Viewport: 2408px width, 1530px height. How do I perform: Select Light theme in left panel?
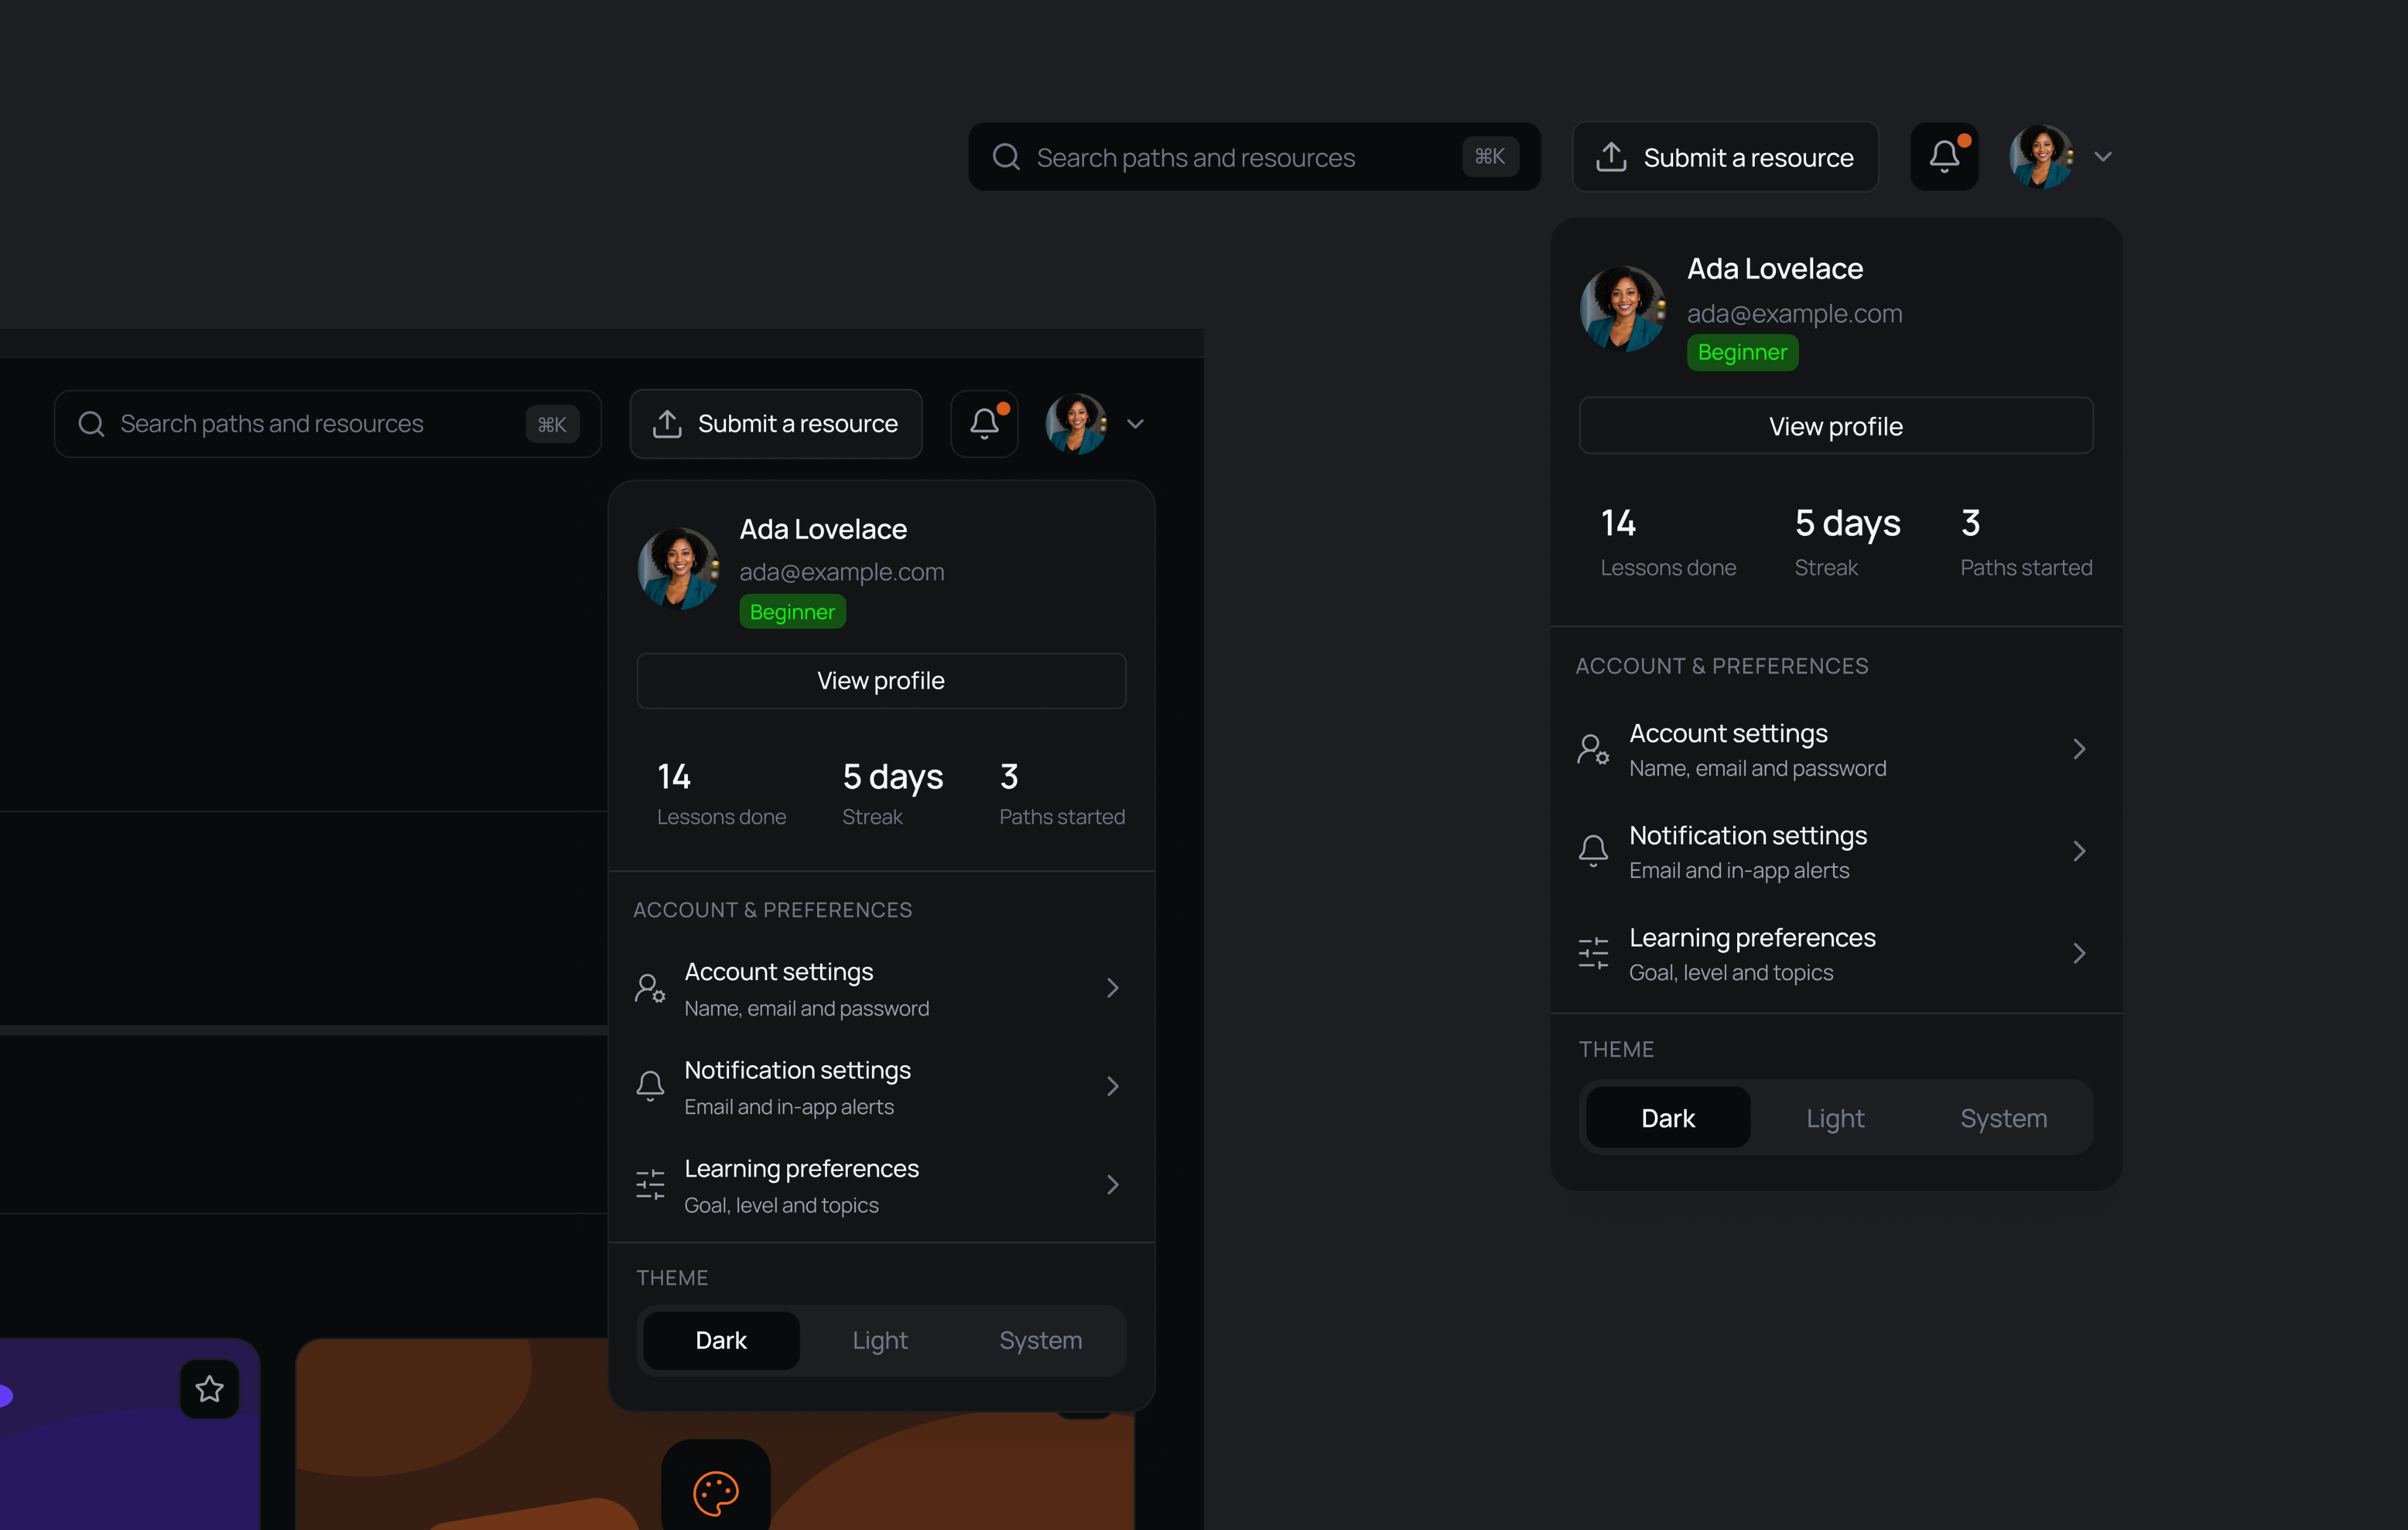(x=880, y=1340)
